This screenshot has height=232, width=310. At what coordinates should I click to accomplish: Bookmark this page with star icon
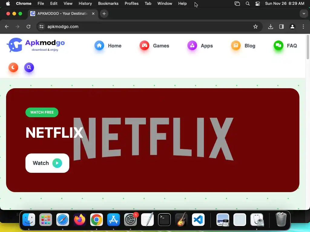pos(256,27)
